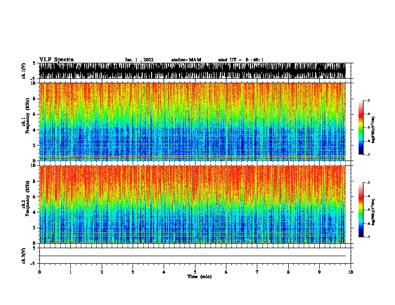This screenshot has height=305, width=395.
Task: Click time axis tick label "5"
Action: tap(195, 272)
